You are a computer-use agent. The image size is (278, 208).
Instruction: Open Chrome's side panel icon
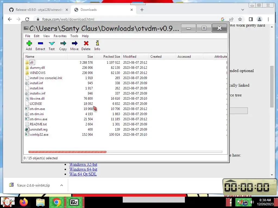[x=251, y=19]
